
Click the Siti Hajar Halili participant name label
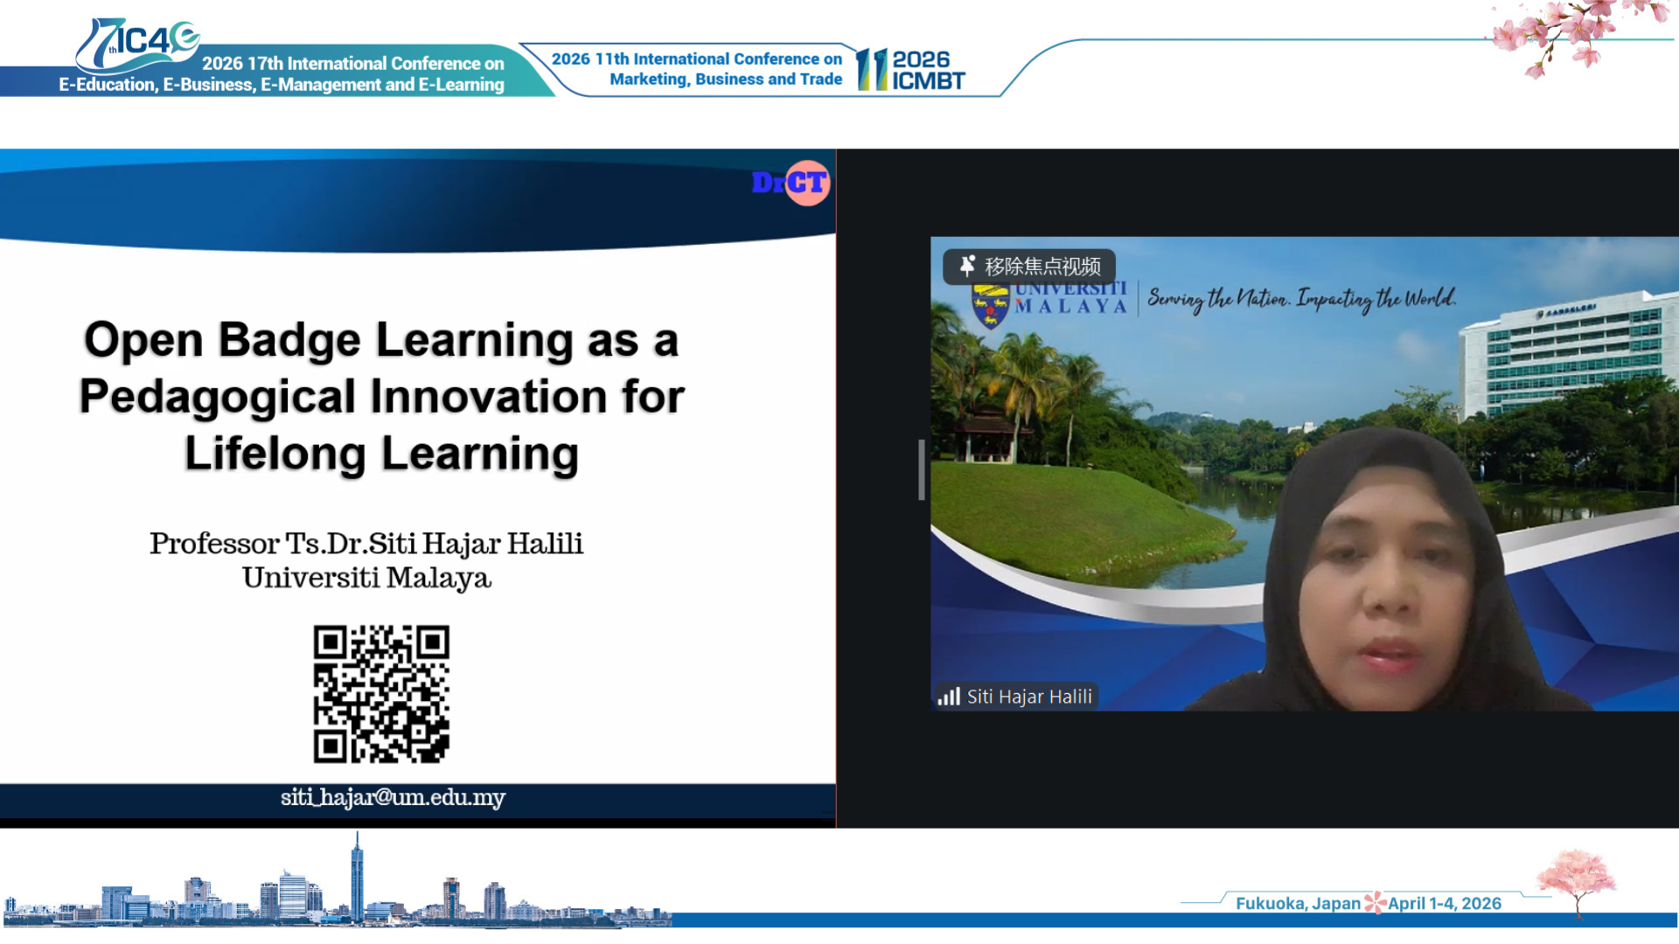coord(1029,697)
